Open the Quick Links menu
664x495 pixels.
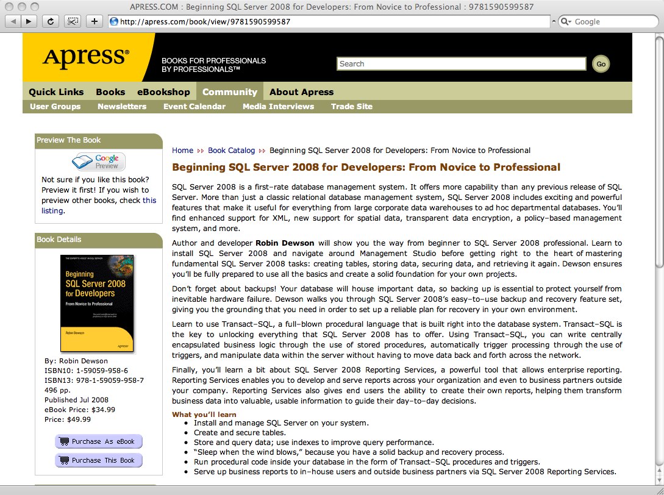tap(56, 92)
